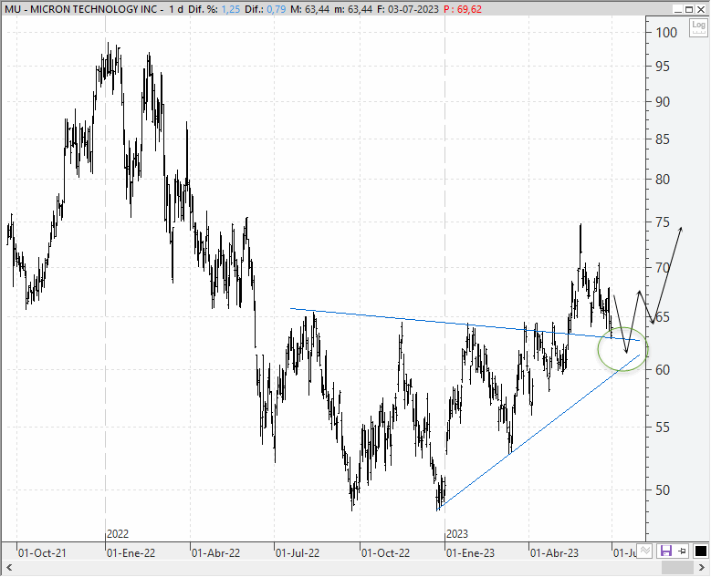Viewport: 711px width, 577px height.
Task: Click the '01-Abr-22' date axis label
Action: tap(215, 553)
